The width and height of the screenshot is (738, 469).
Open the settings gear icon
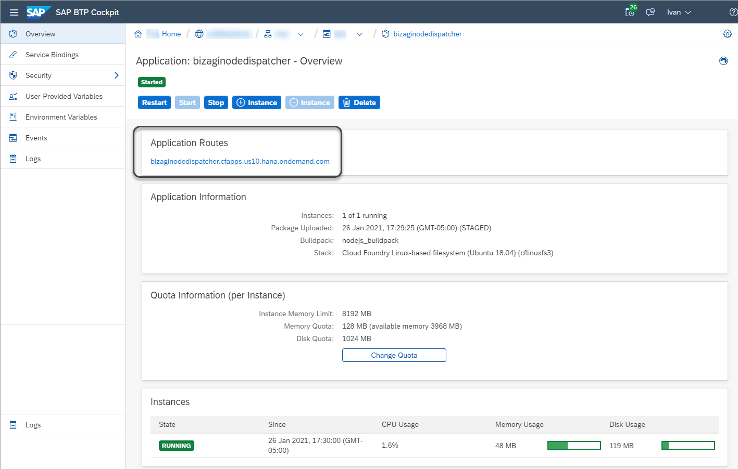[728, 34]
